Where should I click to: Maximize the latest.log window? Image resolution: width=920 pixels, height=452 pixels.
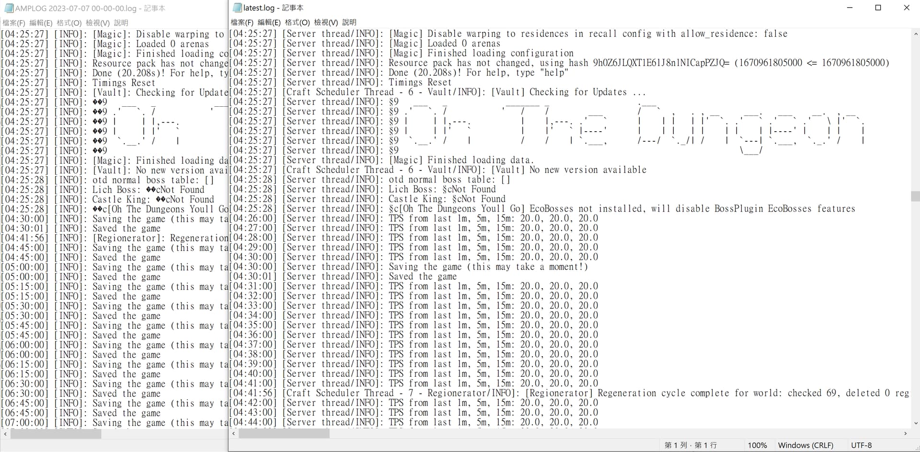click(878, 8)
